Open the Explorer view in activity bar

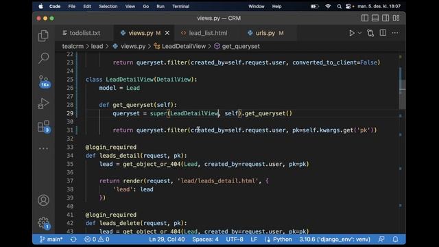(x=43, y=36)
